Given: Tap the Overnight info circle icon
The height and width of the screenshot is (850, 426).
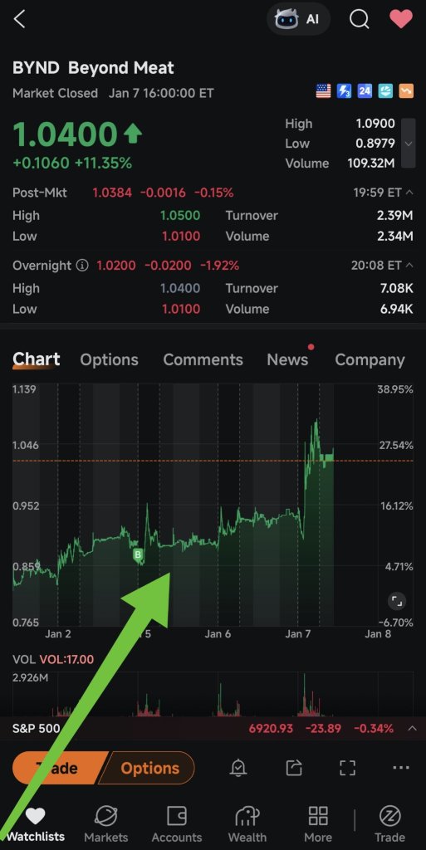Looking at the screenshot, I should coord(82,265).
